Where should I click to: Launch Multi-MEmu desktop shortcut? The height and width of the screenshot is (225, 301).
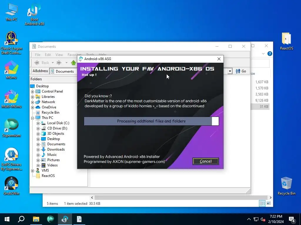point(11,99)
